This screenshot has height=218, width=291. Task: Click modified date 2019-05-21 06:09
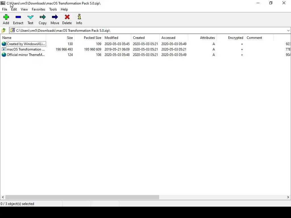(x=117, y=49)
